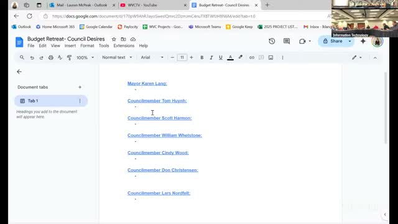The width and height of the screenshot is (398, 224).
Task: Open the text color picker
Action: (x=230, y=58)
